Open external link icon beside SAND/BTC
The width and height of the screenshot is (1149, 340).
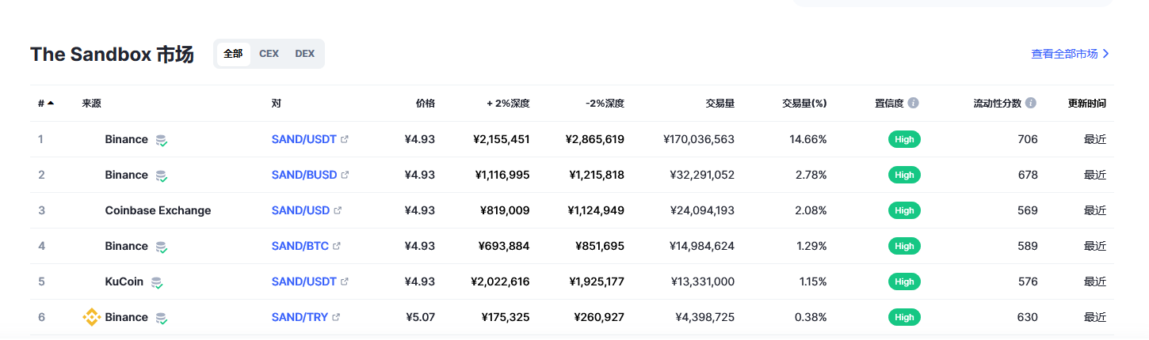coord(337,246)
